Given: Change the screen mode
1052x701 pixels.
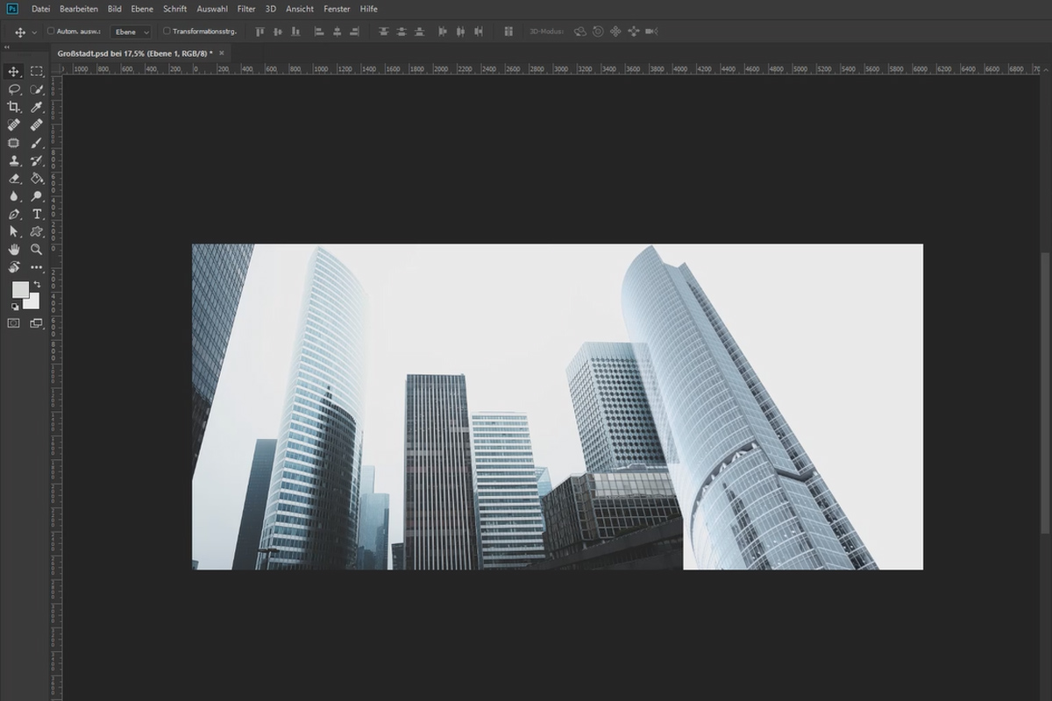Looking at the screenshot, I should tap(37, 323).
